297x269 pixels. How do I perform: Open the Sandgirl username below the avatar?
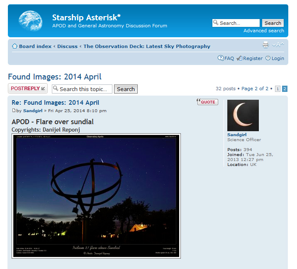pos(237,135)
